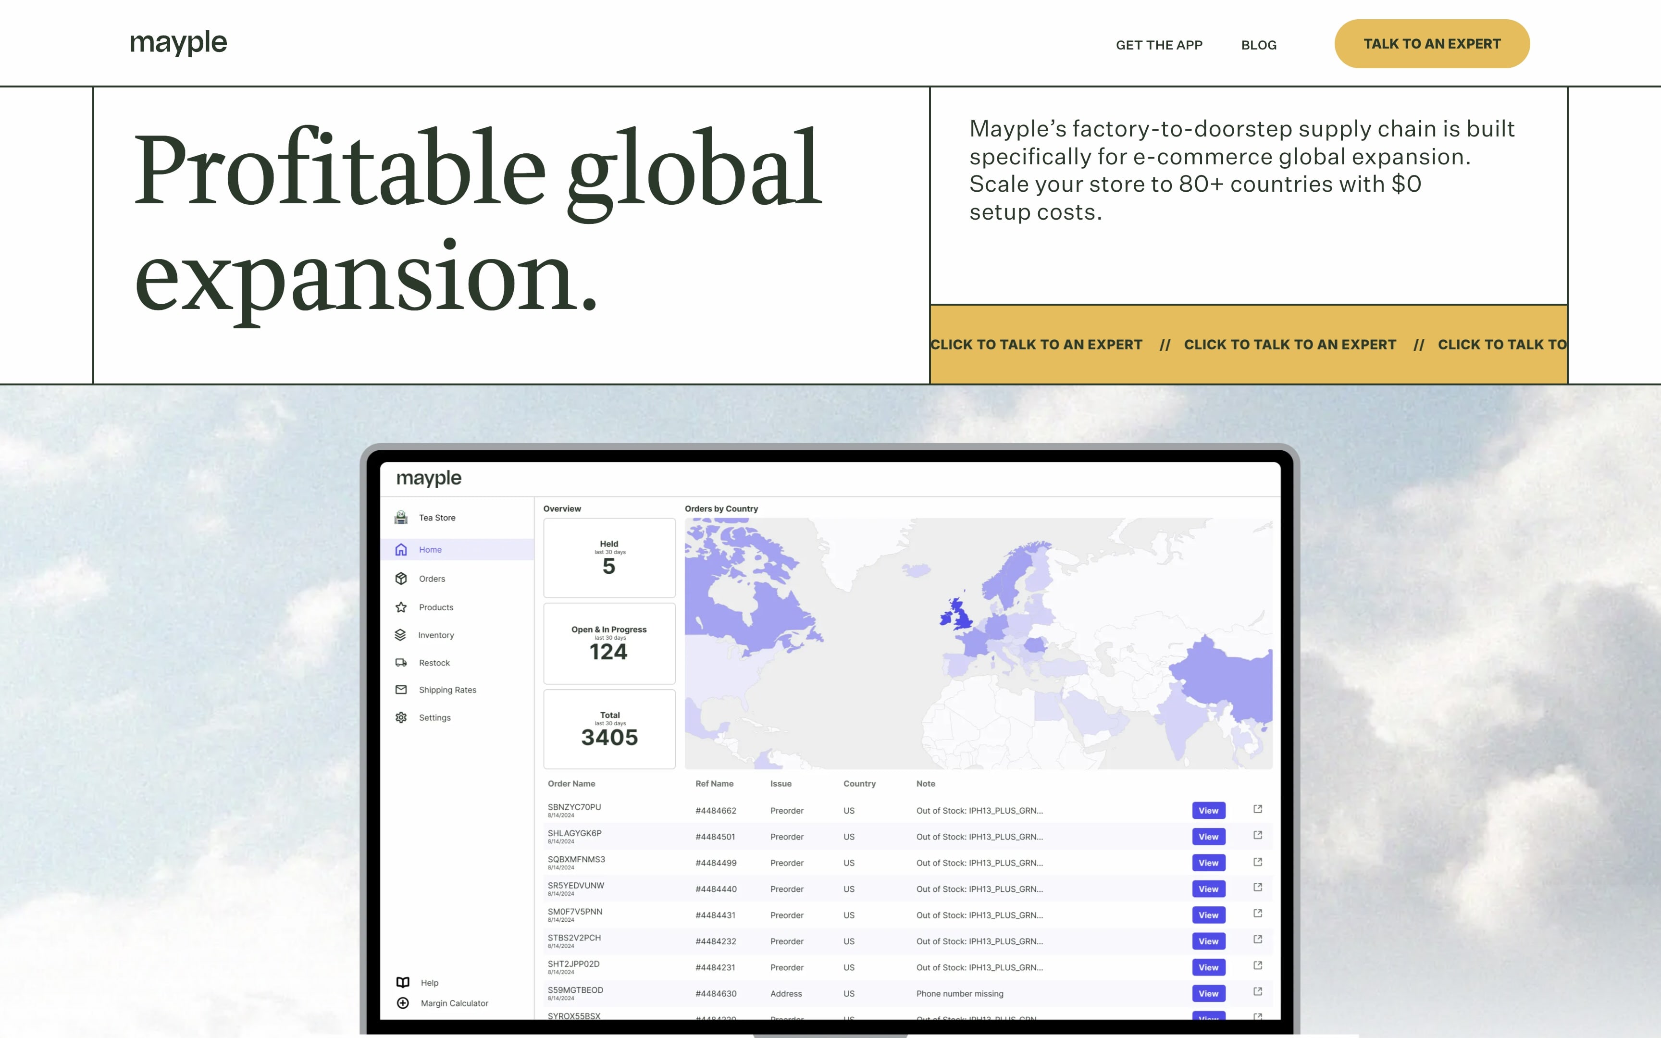1661x1038 pixels.
Task: Click the Orders box icon
Action: [x=401, y=579]
